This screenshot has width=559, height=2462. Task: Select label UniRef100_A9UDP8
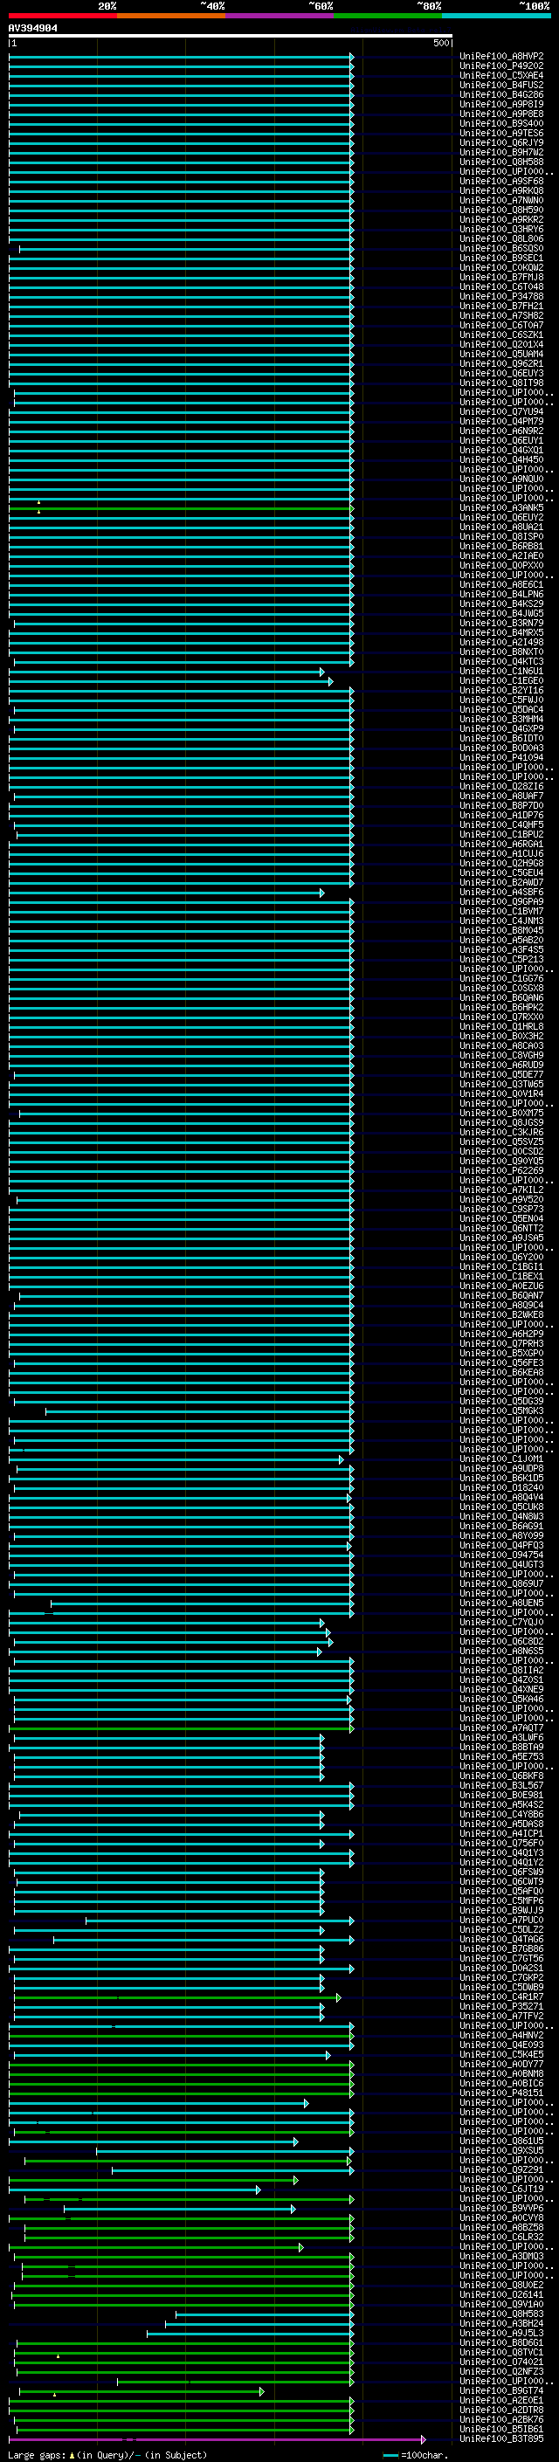[501, 1468]
